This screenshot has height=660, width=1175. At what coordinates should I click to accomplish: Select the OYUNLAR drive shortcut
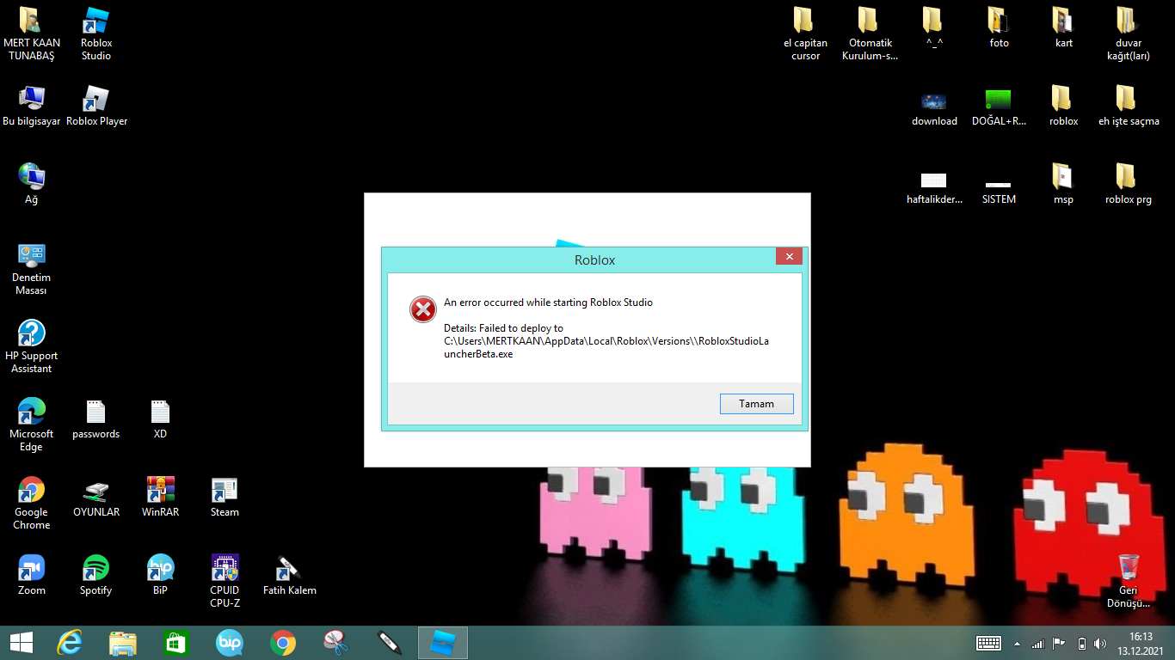pos(96,498)
